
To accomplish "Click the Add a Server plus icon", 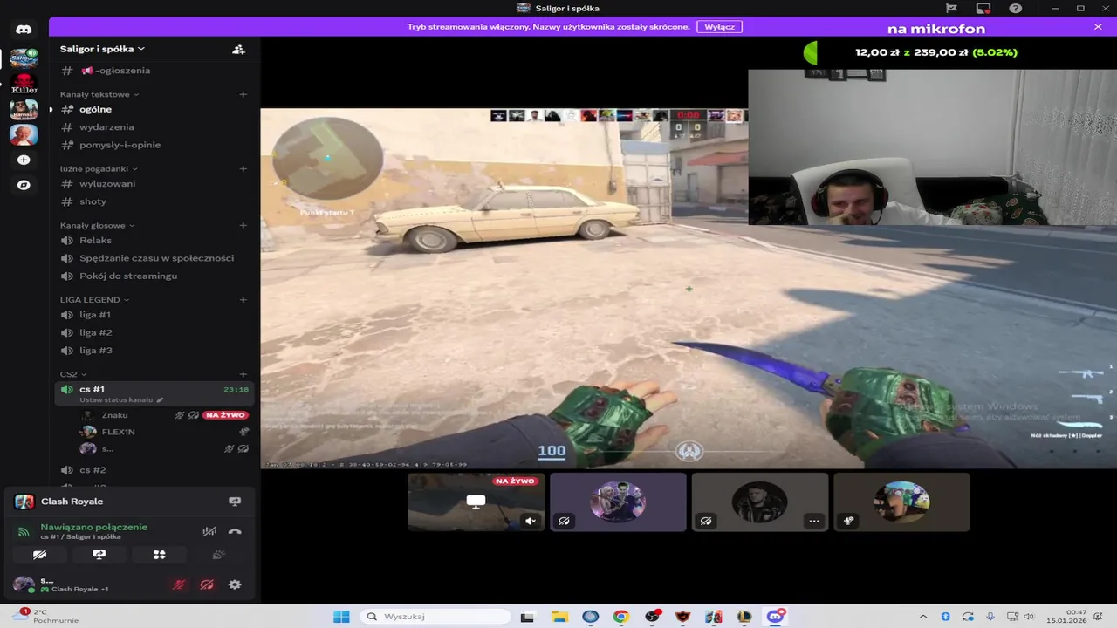I will 24,160.
